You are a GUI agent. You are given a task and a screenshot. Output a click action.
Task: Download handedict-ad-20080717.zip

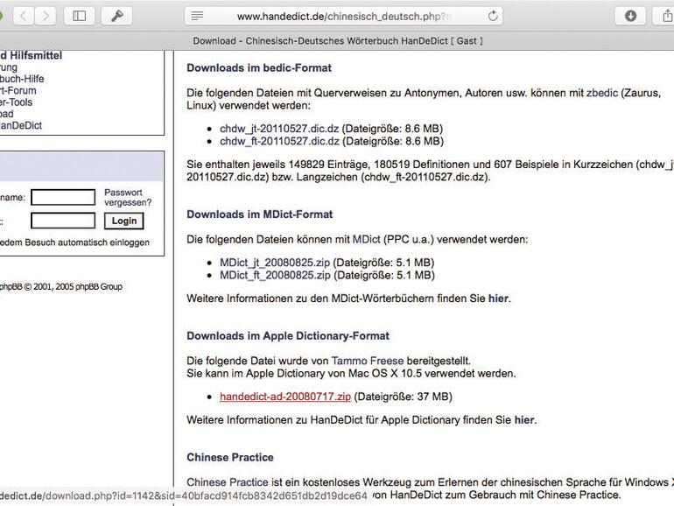tap(285, 397)
